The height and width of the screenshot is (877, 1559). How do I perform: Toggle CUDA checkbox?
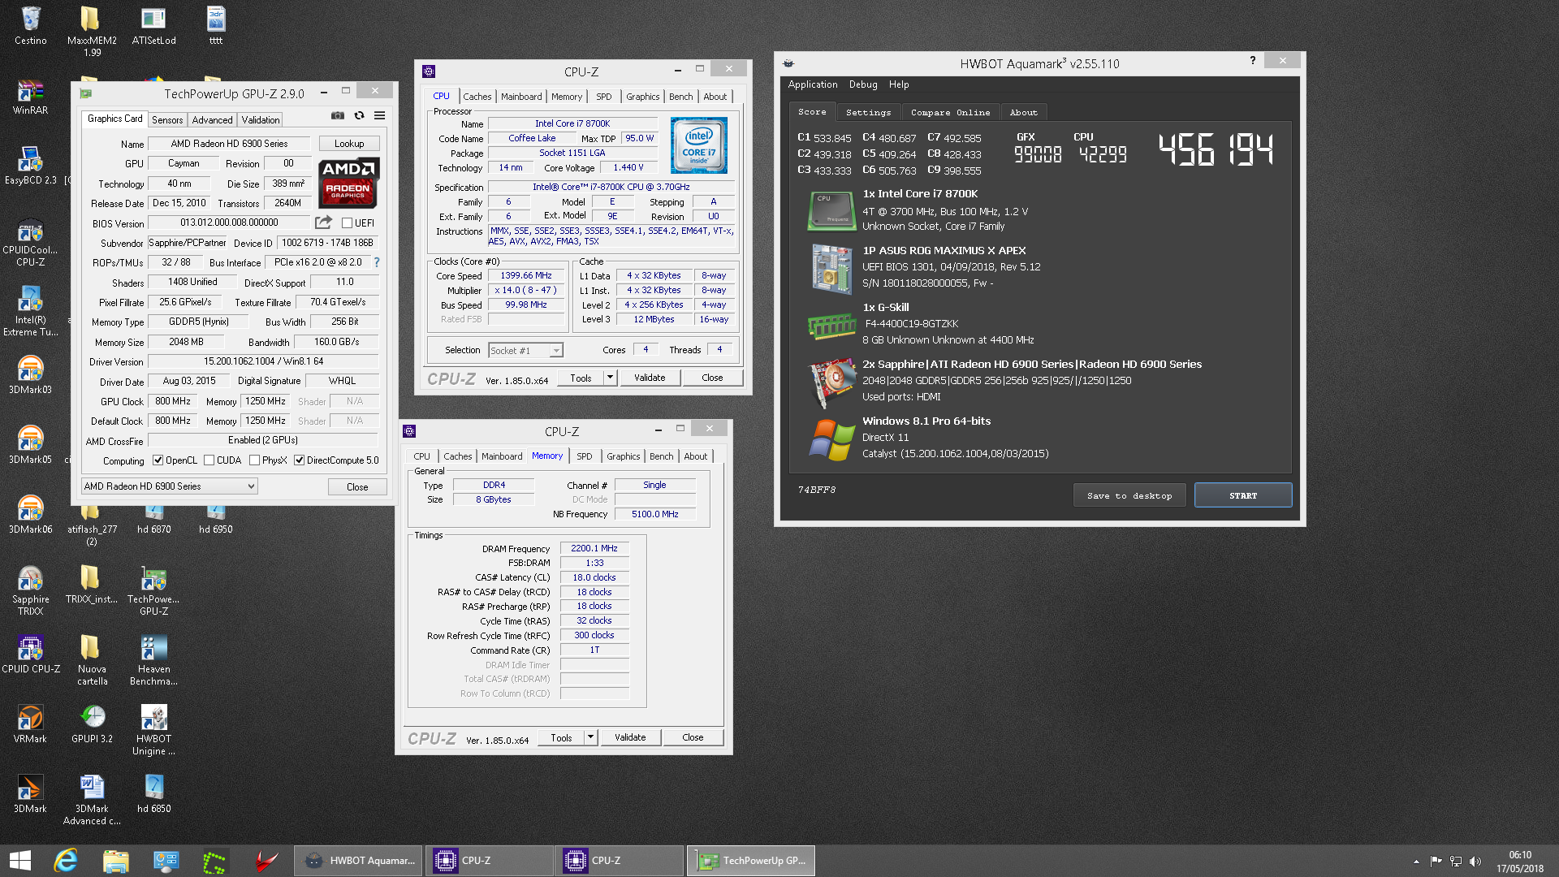pos(209,460)
